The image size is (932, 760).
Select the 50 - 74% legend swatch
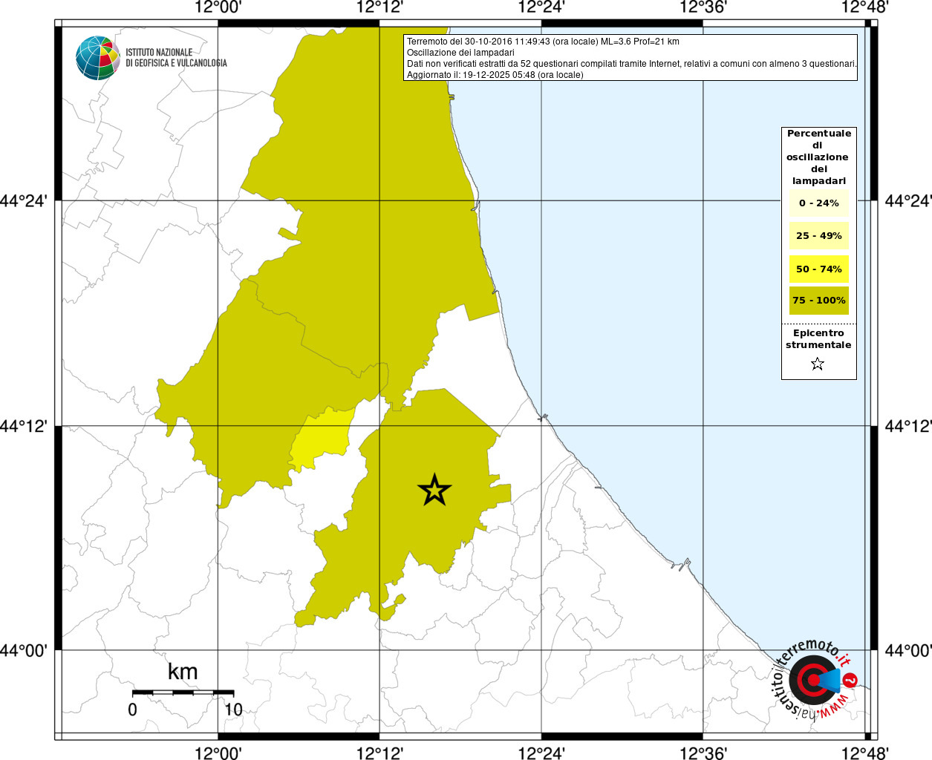point(819,269)
